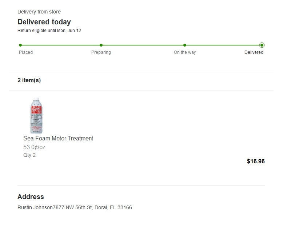
Task: Click the Delivered today heading
Action: (44, 22)
